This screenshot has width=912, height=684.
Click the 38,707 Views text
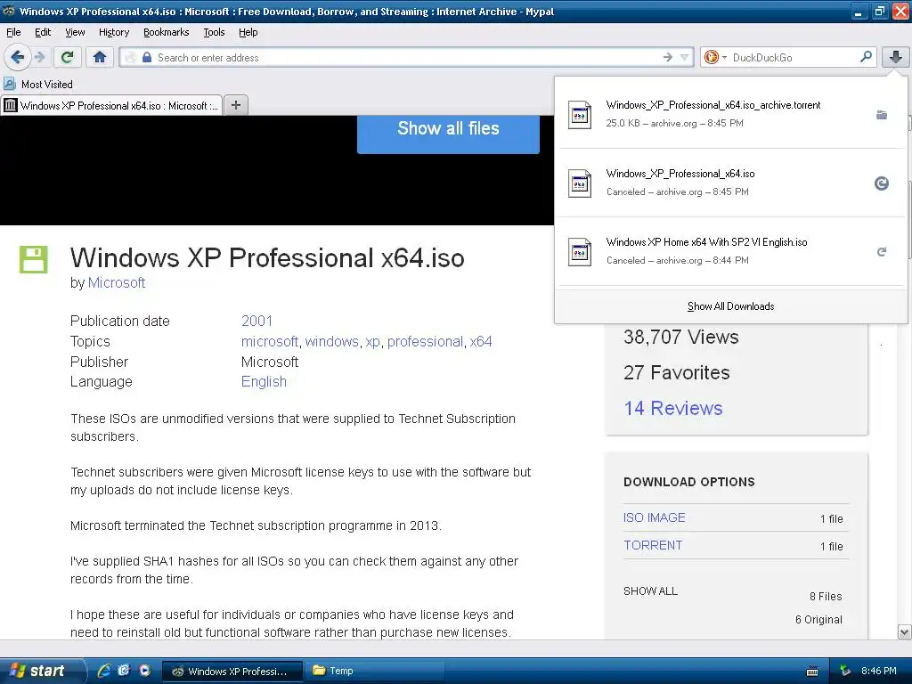[x=681, y=337]
